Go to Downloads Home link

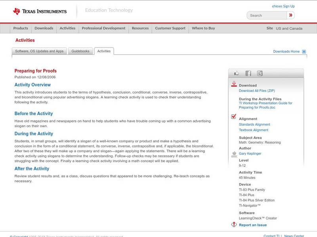286,52
